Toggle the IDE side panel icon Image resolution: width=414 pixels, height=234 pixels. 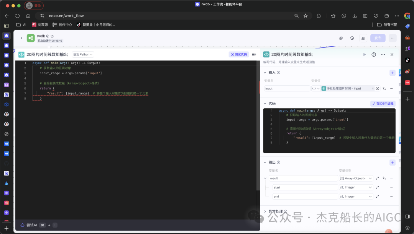[x=254, y=55]
